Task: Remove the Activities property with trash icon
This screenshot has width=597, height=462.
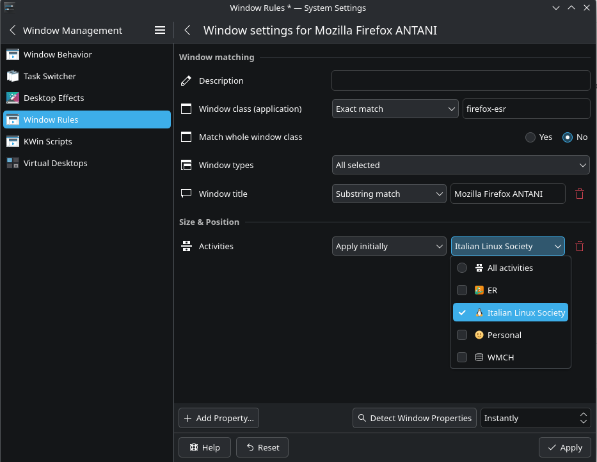Action: click(x=580, y=246)
